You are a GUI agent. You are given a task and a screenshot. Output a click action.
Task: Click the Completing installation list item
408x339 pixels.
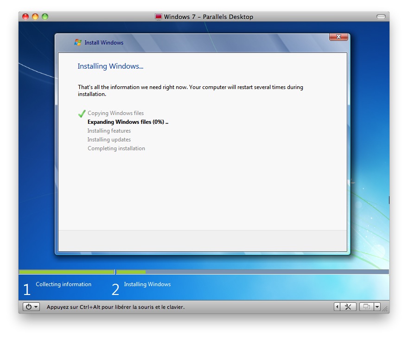116,148
